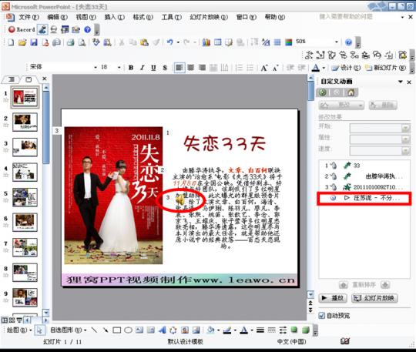Toggle the 自动预览 checkbox
416x352 pixels.
coord(321,315)
